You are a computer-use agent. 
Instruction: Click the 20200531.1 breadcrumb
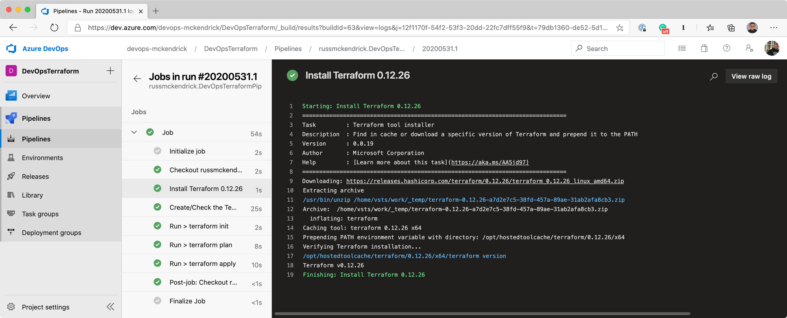coord(440,49)
